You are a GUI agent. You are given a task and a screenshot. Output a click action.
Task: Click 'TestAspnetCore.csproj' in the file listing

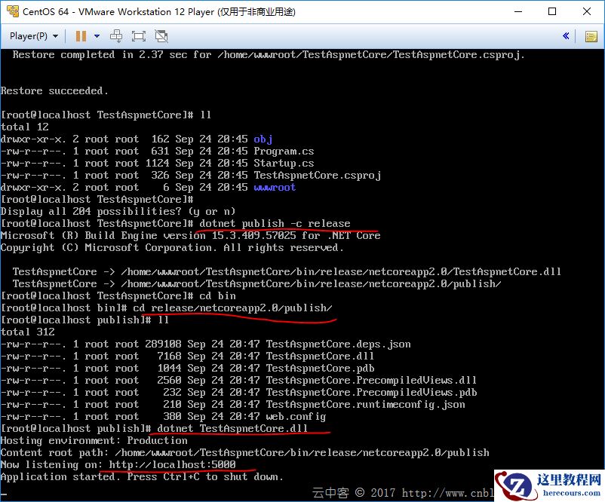coord(317,175)
